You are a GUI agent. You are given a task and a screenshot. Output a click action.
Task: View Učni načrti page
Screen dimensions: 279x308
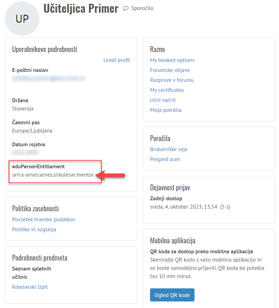point(163,100)
